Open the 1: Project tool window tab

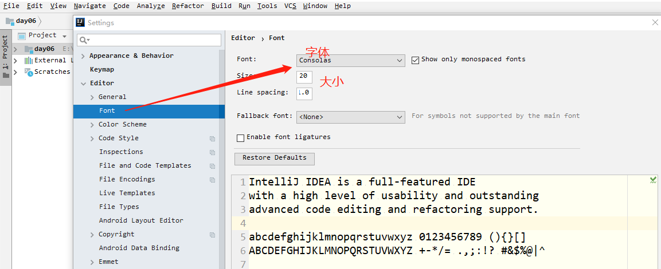[6, 57]
